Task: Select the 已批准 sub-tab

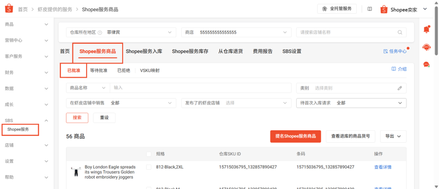Action: tap(74, 70)
